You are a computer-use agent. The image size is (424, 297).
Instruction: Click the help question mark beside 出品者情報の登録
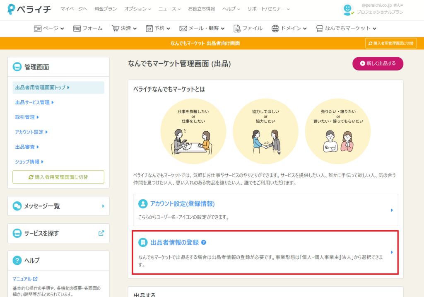pyautogui.click(x=204, y=243)
